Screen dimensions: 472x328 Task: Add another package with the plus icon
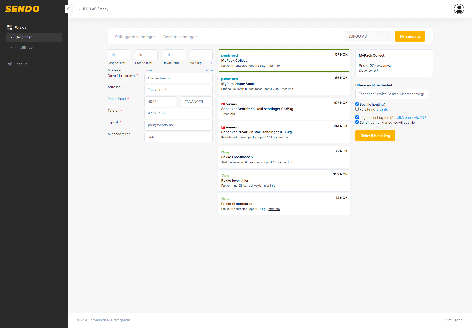point(212,63)
